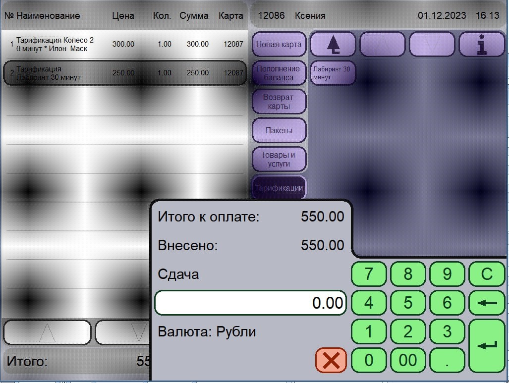509x383 pixels.
Task: Click the operator name Ксения
Action: point(310,15)
